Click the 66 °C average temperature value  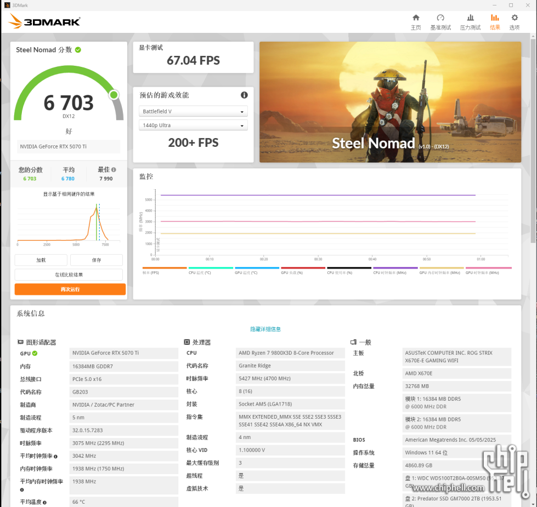coord(123,502)
